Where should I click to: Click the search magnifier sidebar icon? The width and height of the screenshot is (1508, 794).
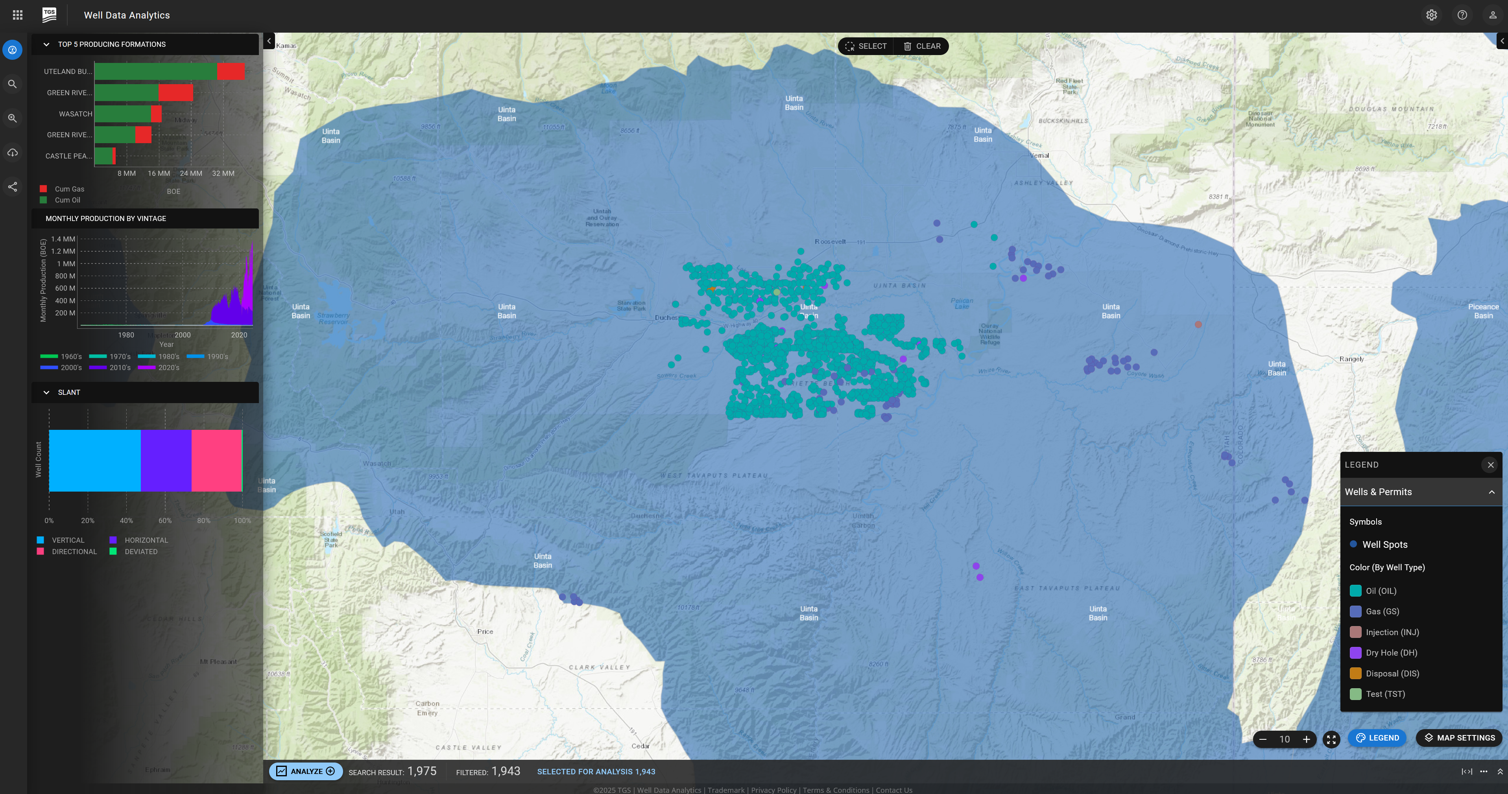(x=12, y=84)
